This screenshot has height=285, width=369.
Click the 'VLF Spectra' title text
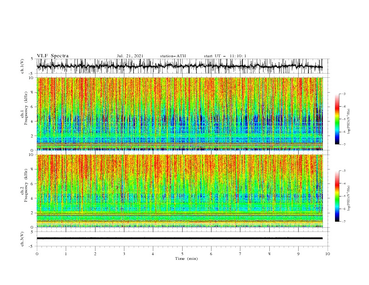pyautogui.click(x=53, y=56)
